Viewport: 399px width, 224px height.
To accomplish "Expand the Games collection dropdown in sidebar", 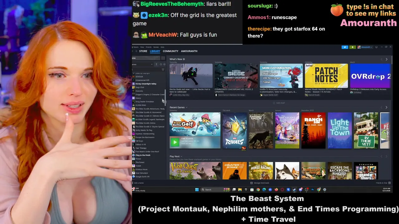I will pos(152,64).
